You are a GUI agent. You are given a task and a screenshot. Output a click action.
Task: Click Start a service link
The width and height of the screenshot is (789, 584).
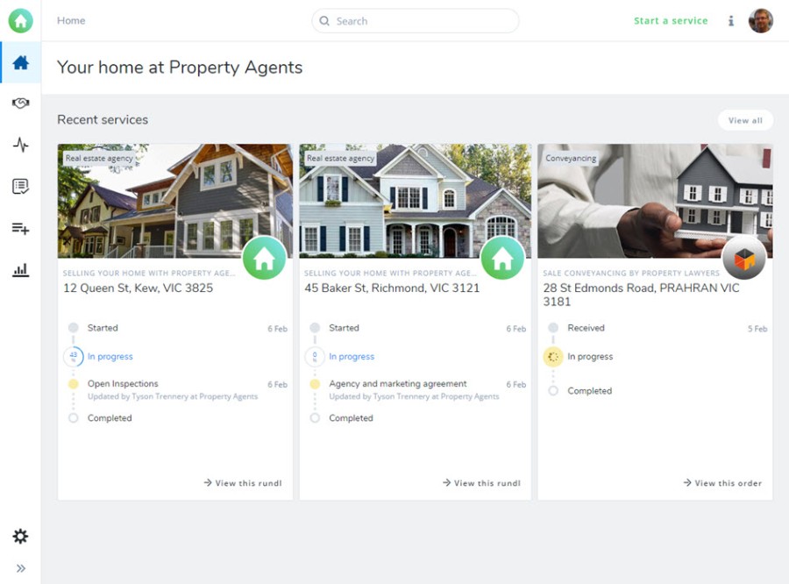pos(671,21)
